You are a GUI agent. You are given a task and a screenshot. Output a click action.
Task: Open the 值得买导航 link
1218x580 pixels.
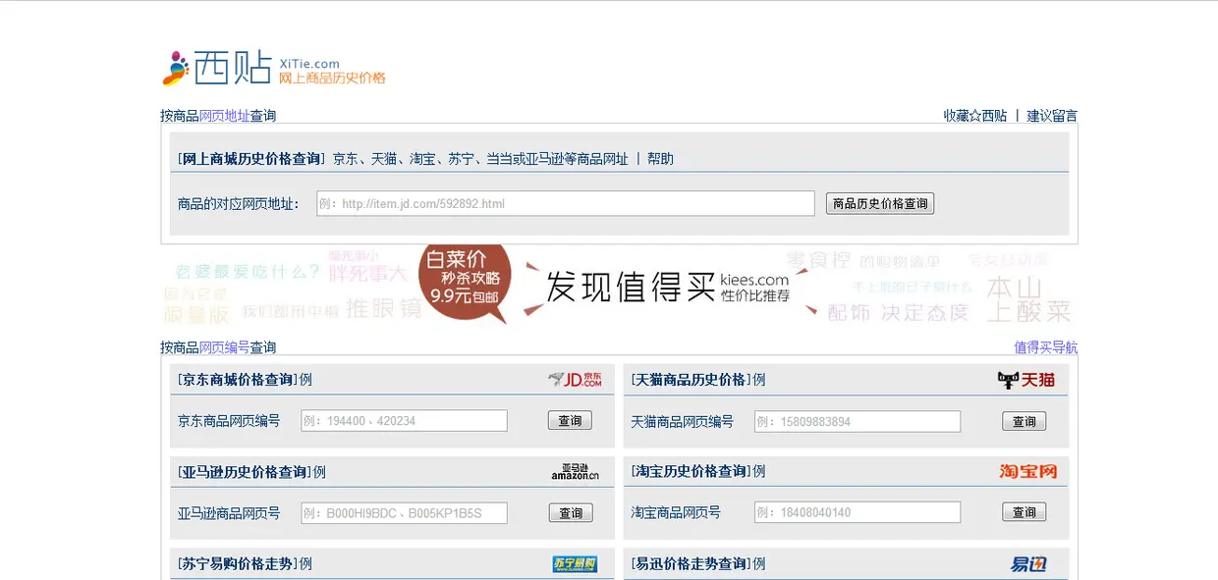tap(1046, 347)
